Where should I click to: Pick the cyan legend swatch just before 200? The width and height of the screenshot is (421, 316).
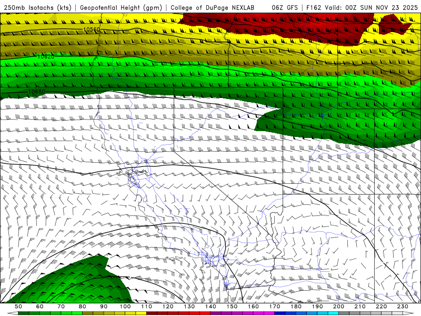tap(333, 313)
